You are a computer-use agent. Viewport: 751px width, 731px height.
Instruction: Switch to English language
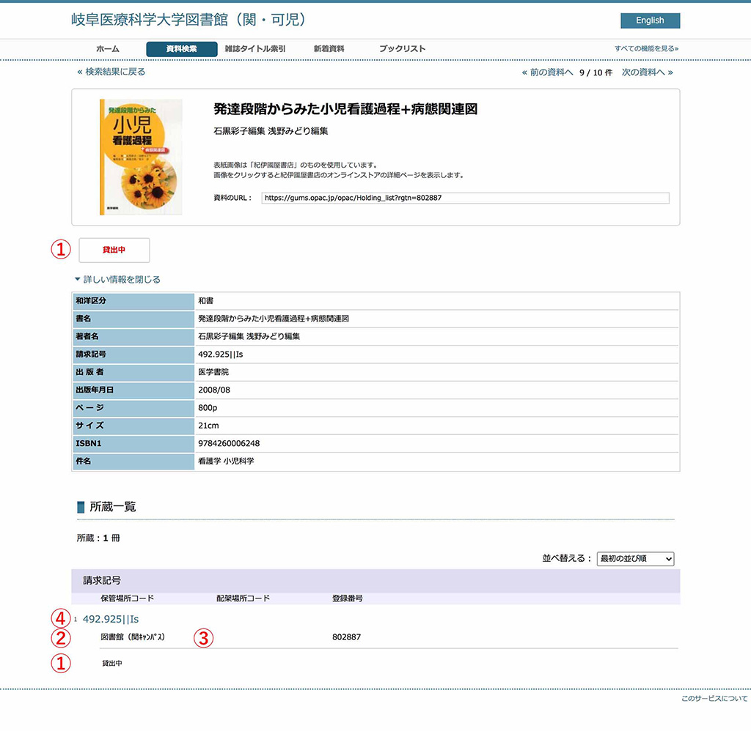(x=650, y=21)
